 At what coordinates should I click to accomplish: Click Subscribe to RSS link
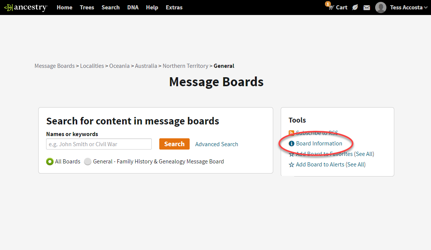(317, 133)
